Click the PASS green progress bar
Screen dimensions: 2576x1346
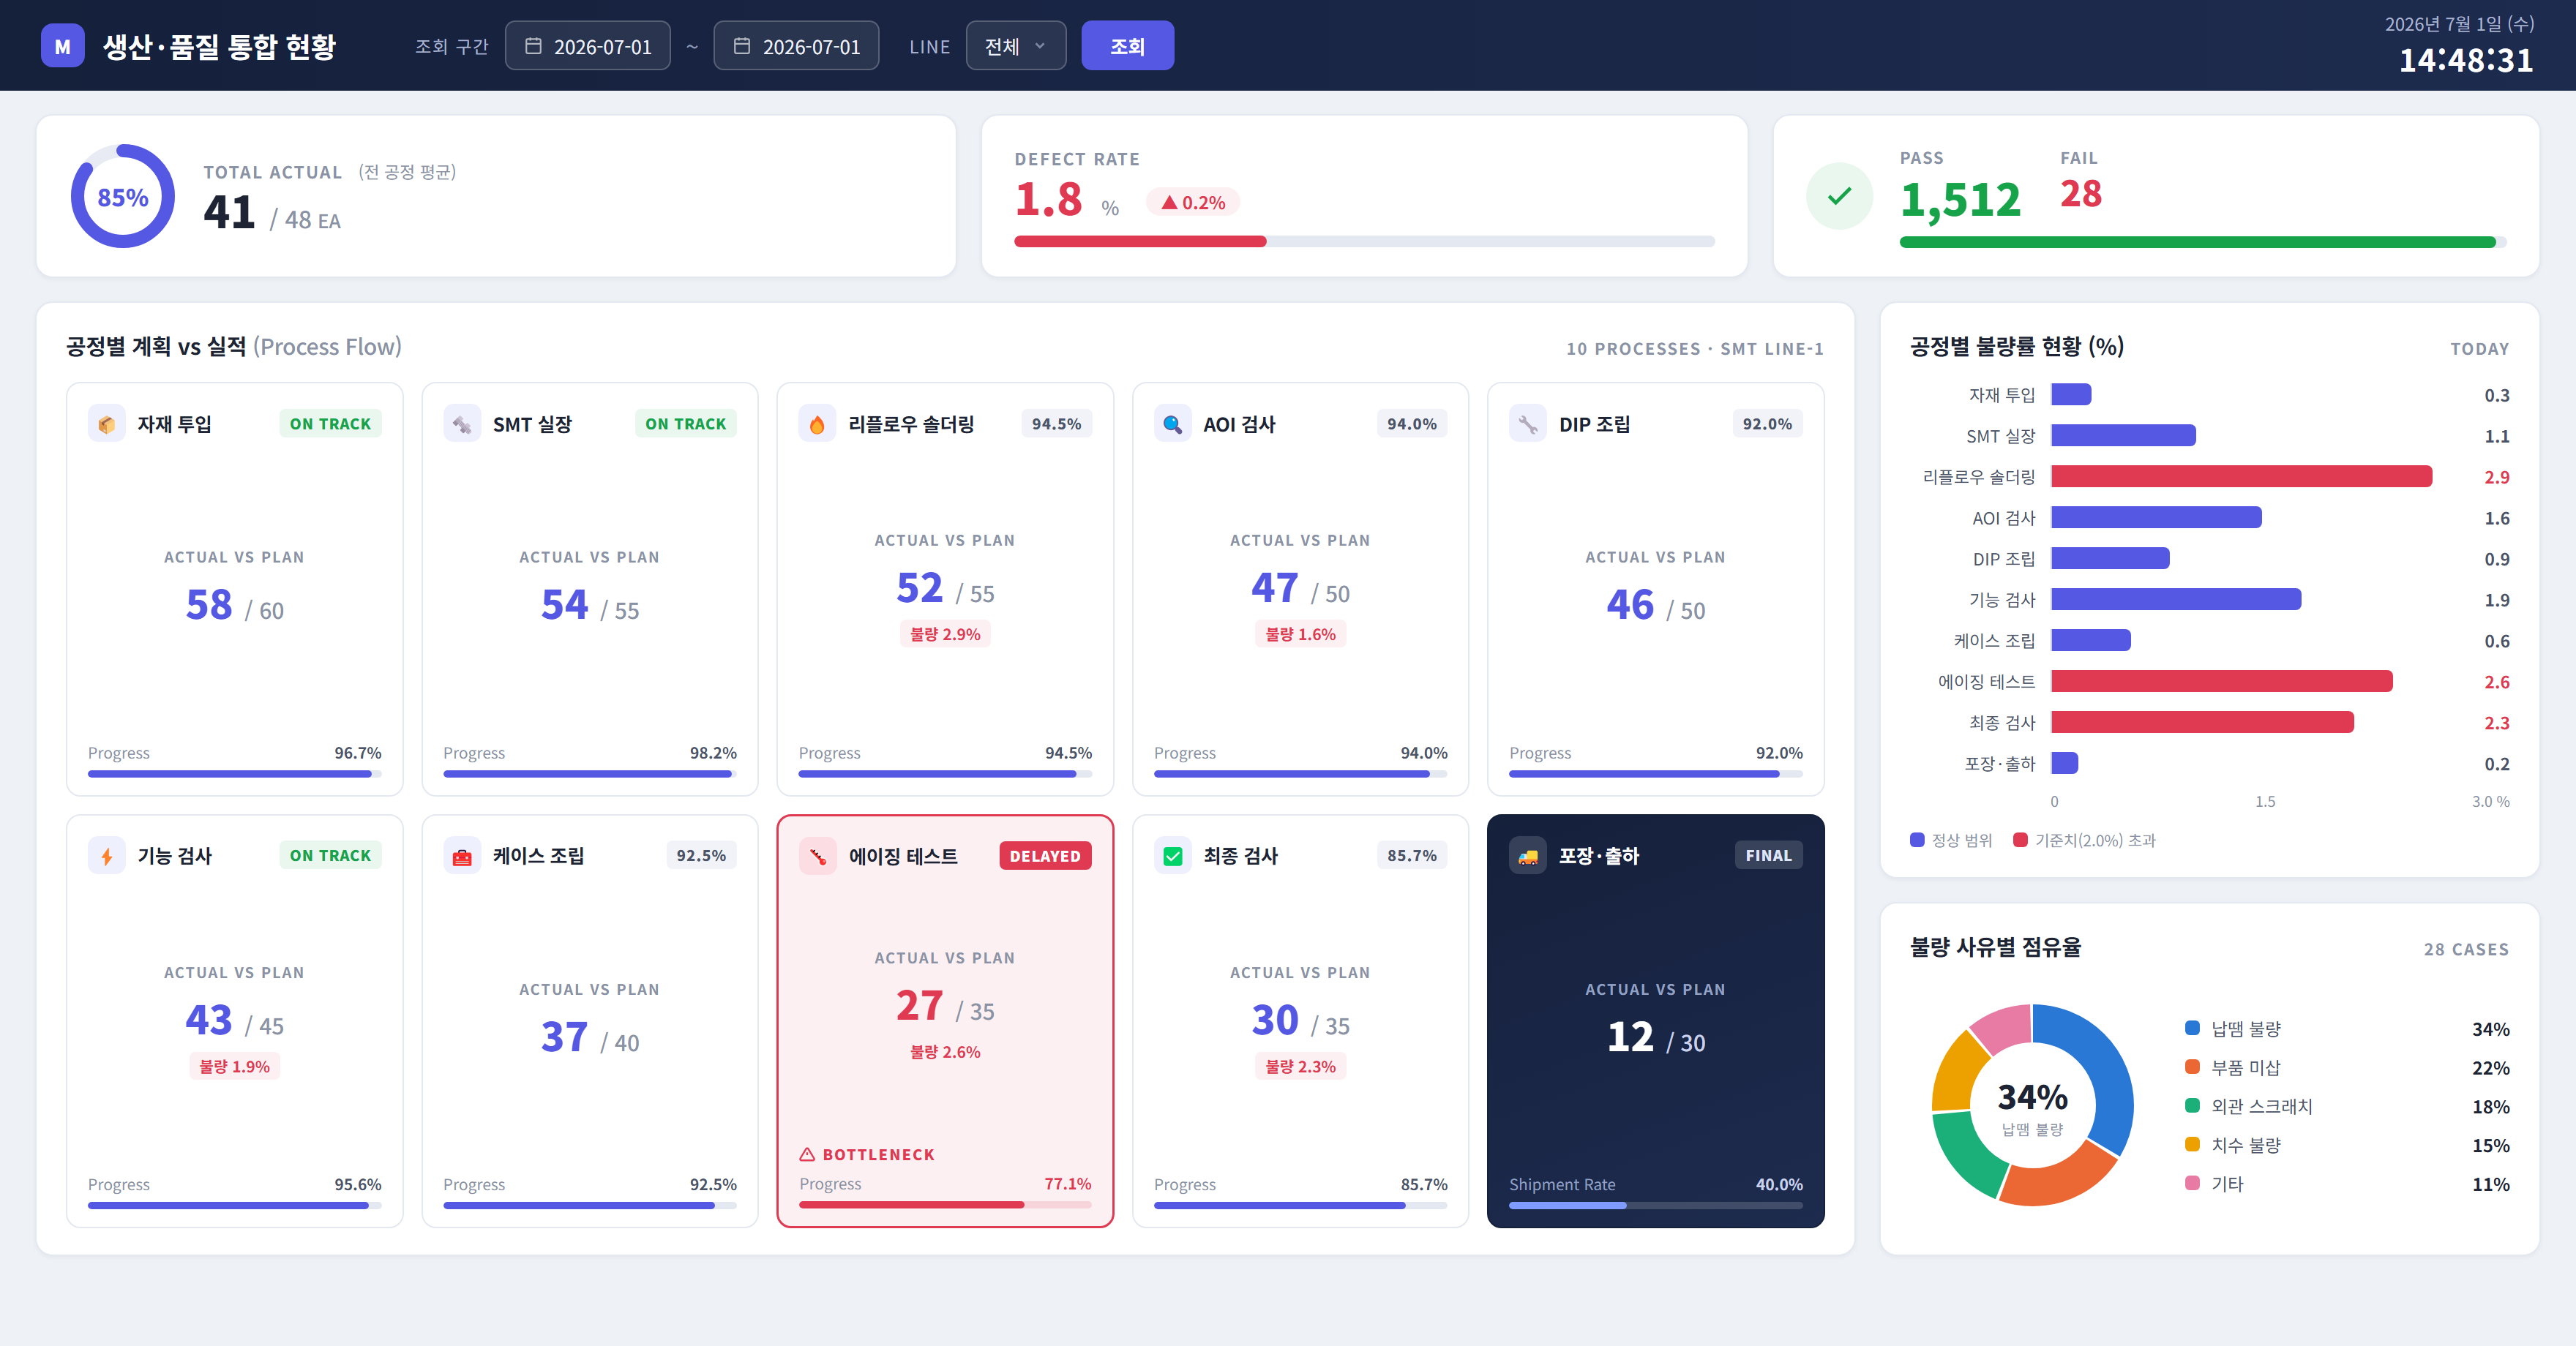(2198, 241)
